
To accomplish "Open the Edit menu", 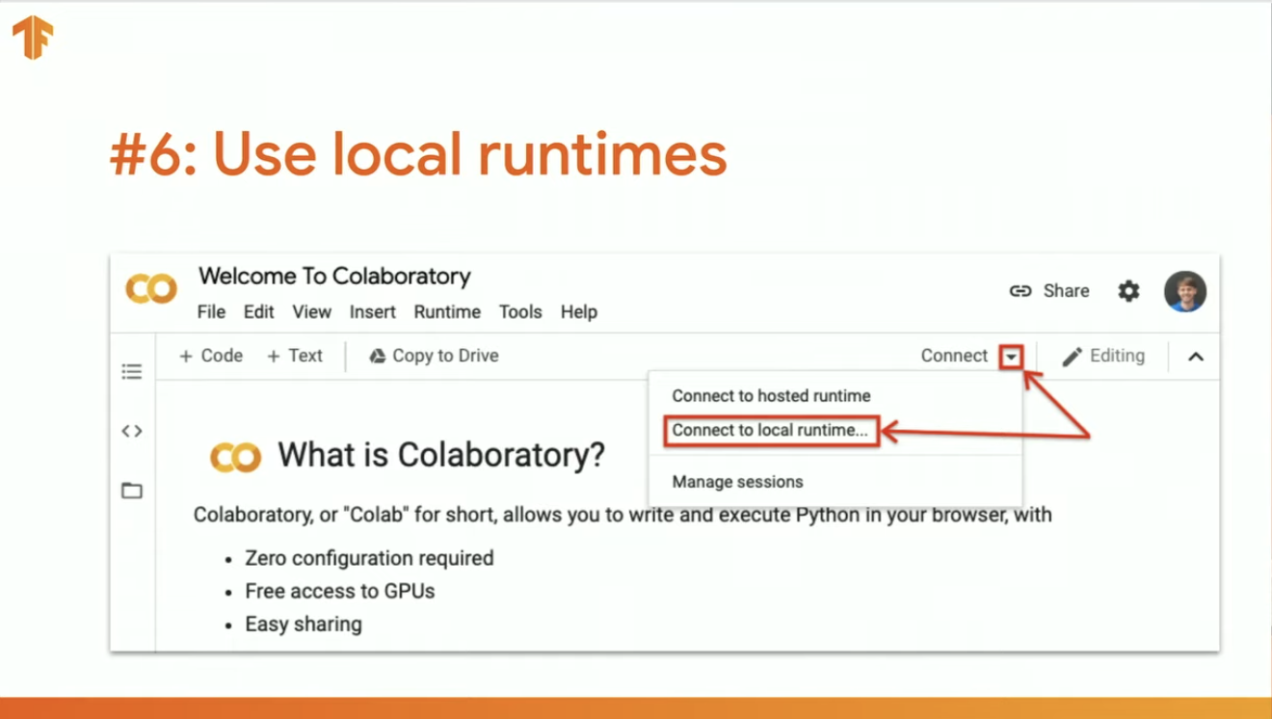I will [x=258, y=311].
